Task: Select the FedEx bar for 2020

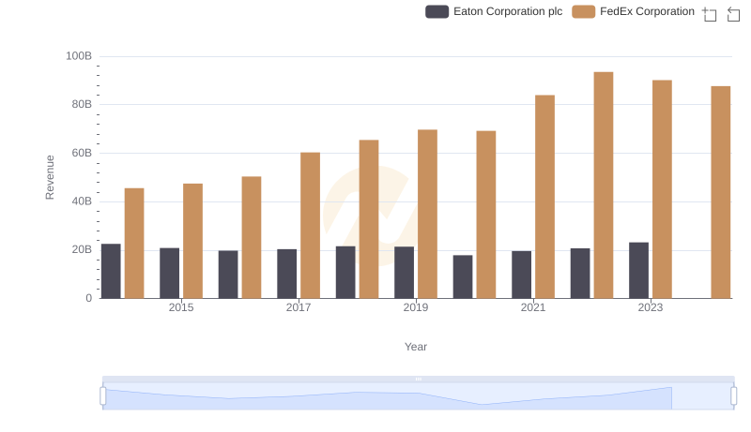Action: pyautogui.click(x=486, y=215)
